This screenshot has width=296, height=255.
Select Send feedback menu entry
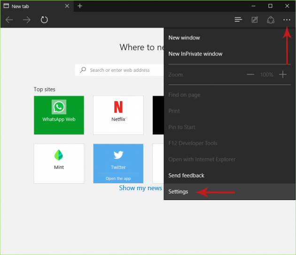(x=187, y=176)
